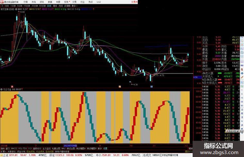This screenshot has height=157, width=244.
Task: Open the 热点 menu
Action: [x=91, y=2]
